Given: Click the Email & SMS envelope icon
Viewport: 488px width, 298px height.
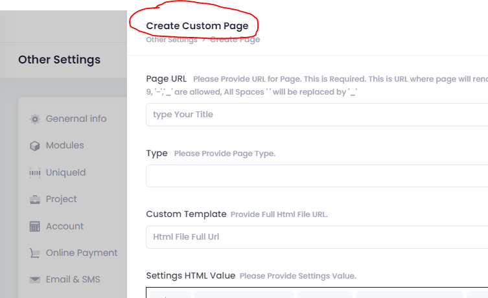Looking at the screenshot, I should 35,280.
